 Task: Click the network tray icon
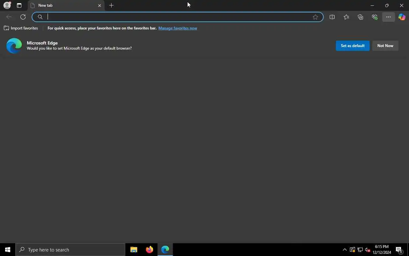(x=360, y=250)
